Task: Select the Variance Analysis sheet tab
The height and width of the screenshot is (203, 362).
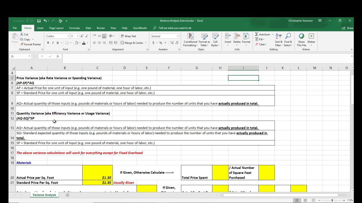Action: click(x=44, y=195)
